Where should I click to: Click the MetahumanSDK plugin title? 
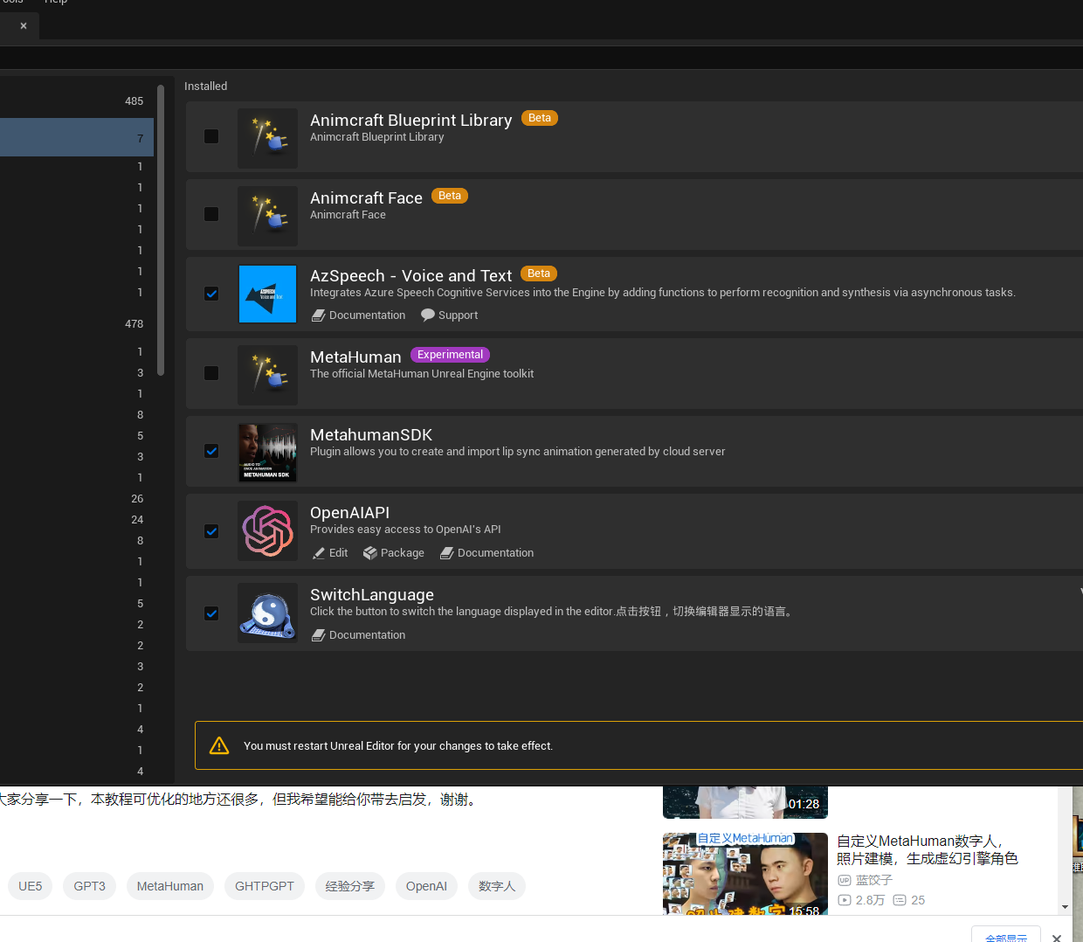371,434
